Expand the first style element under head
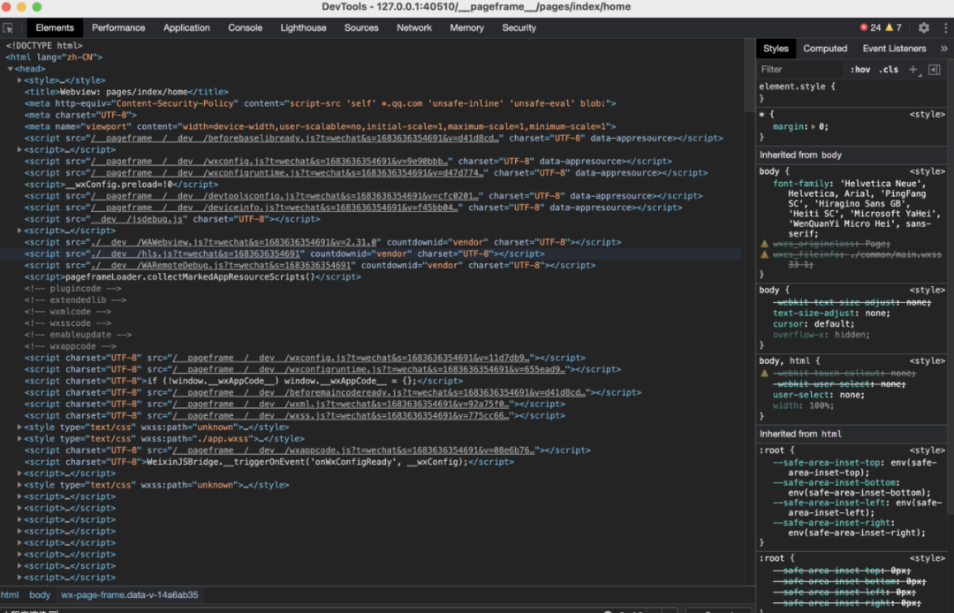Viewport: 954px width, 613px height. click(19, 80)
